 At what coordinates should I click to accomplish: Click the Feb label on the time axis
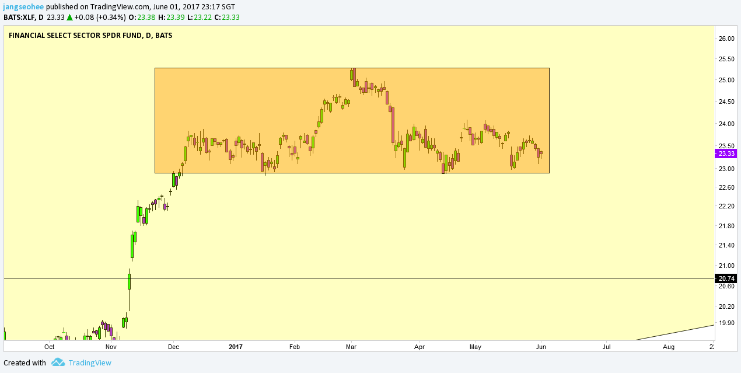pos(293,347)
